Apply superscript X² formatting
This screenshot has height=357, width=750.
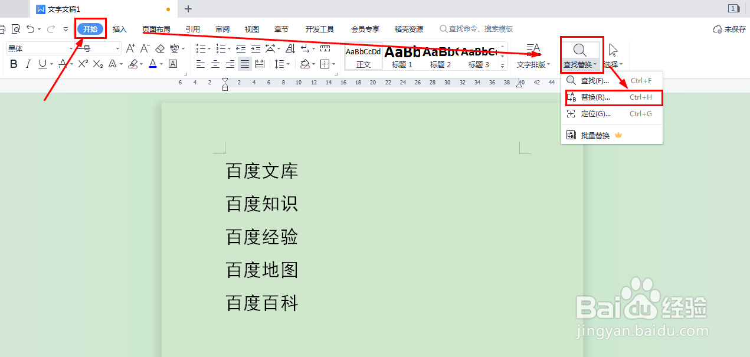(83, 64)
